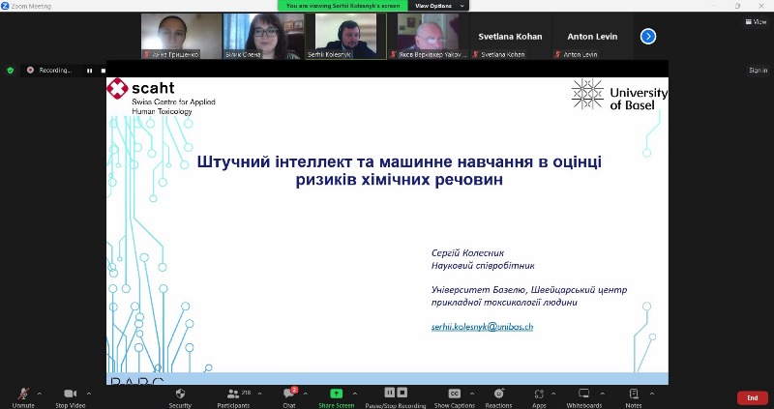Open the Reactions menu
The height and width of the screenshot is (409, 774).
click(498, 396)
